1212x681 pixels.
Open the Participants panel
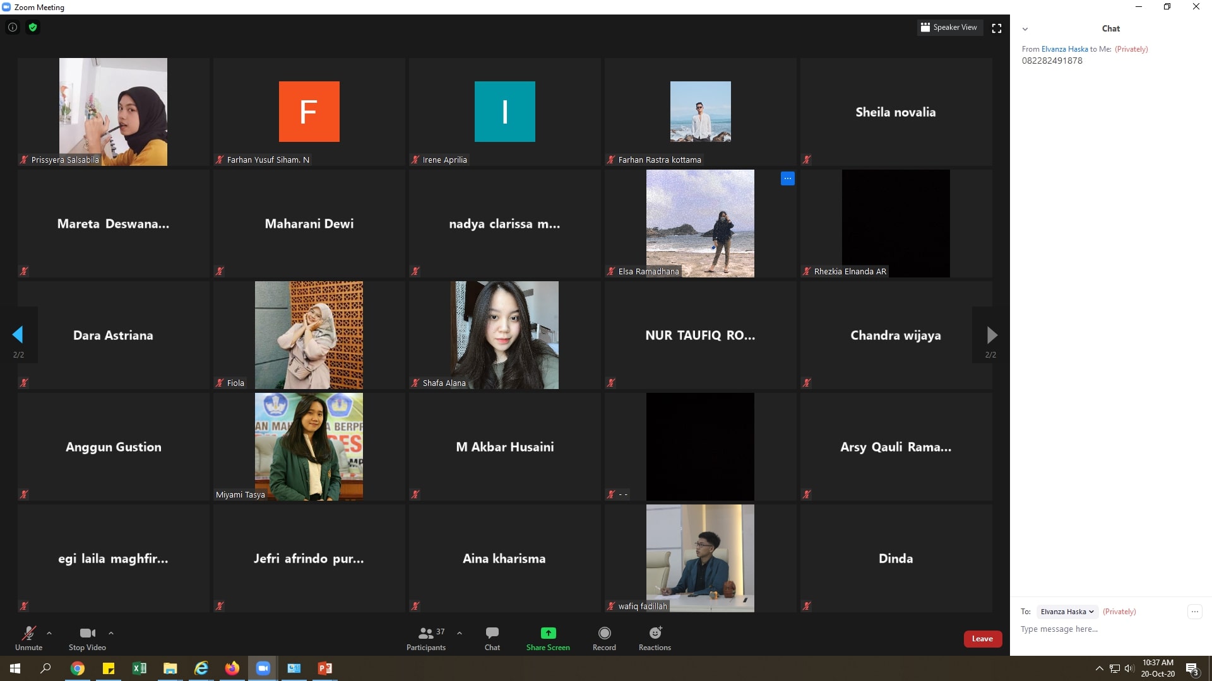426,638
